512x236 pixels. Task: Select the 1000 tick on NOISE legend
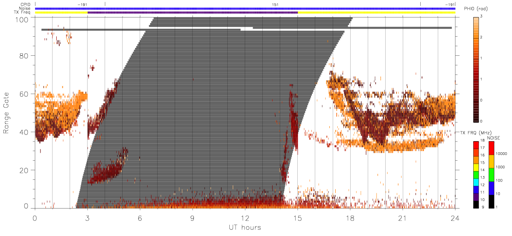[500, 167]
